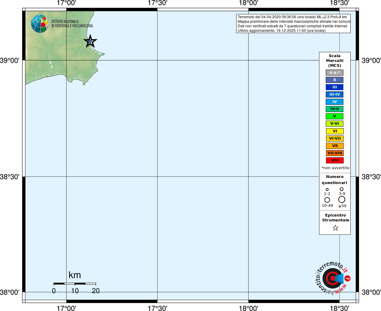Click the Istituto Nazionale di Geofisica text

point(72,24)
